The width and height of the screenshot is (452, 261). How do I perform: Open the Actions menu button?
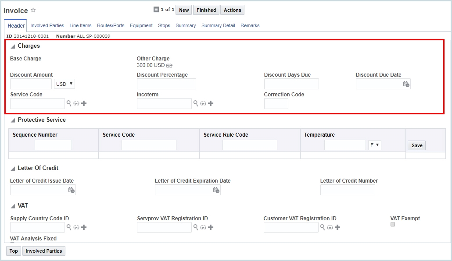pos(232,10)
